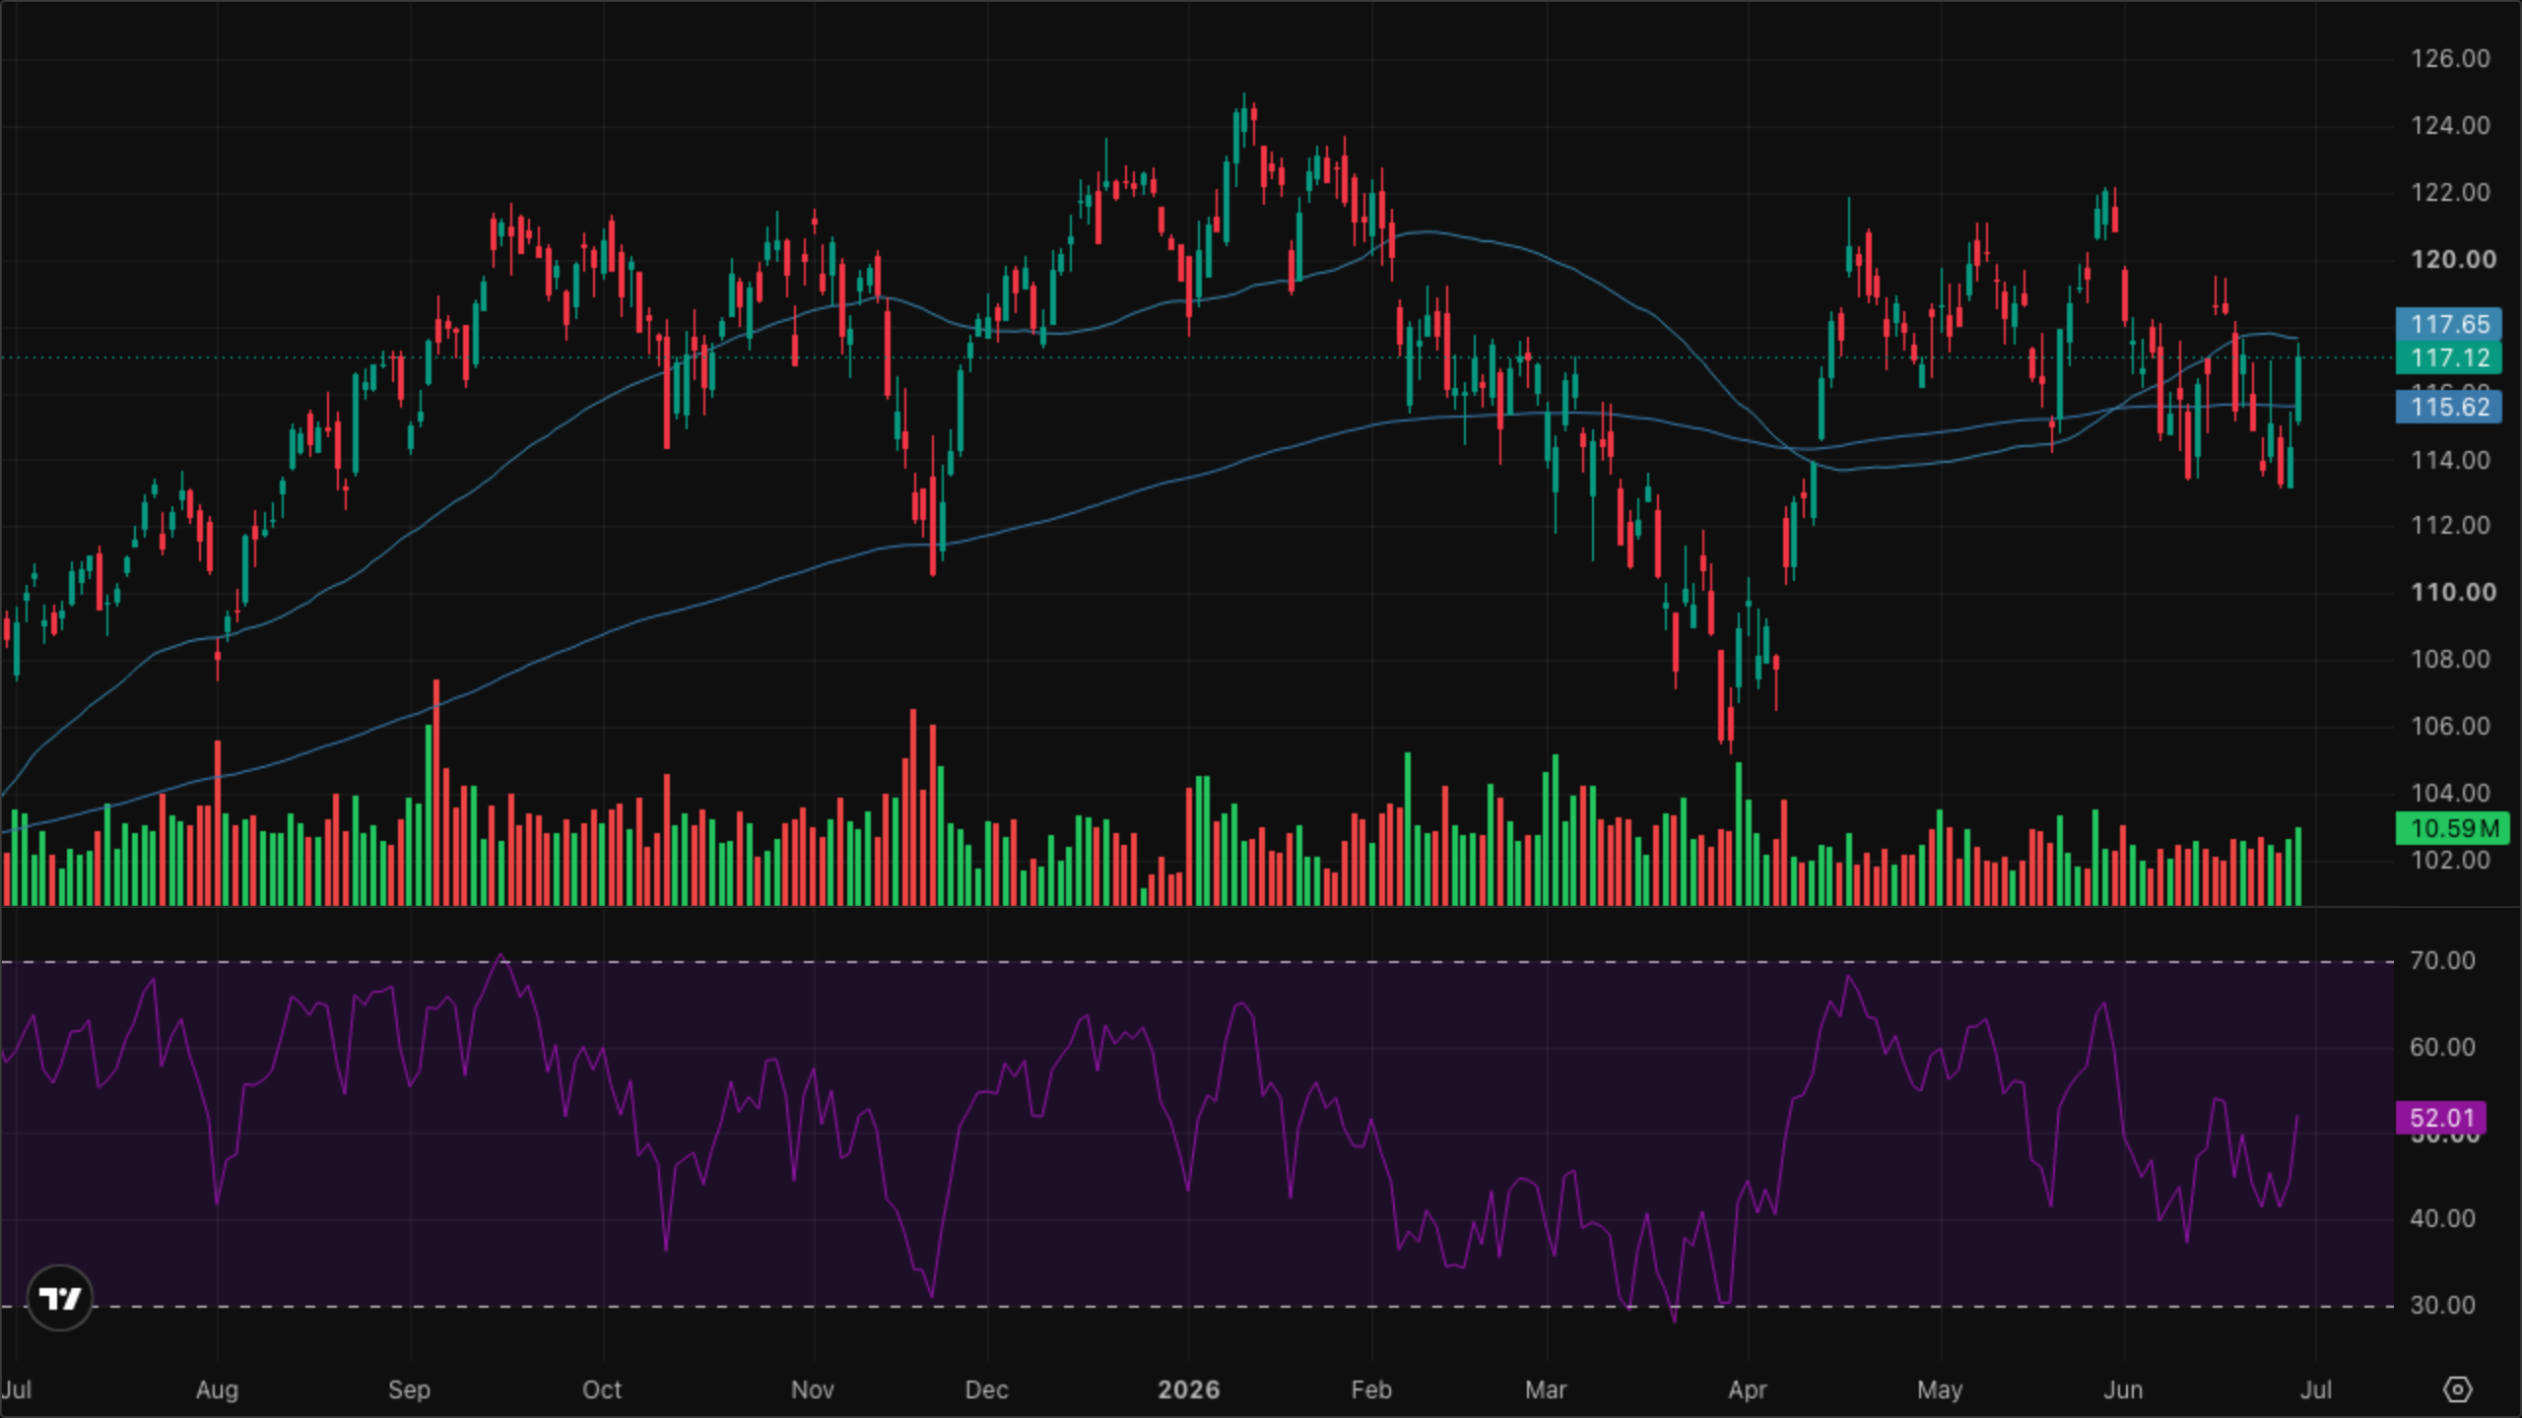The height and width of the screenshot is (1418, 2522).
Task: Open chart settings gear icon
Action: [x=2458, y=1389]
